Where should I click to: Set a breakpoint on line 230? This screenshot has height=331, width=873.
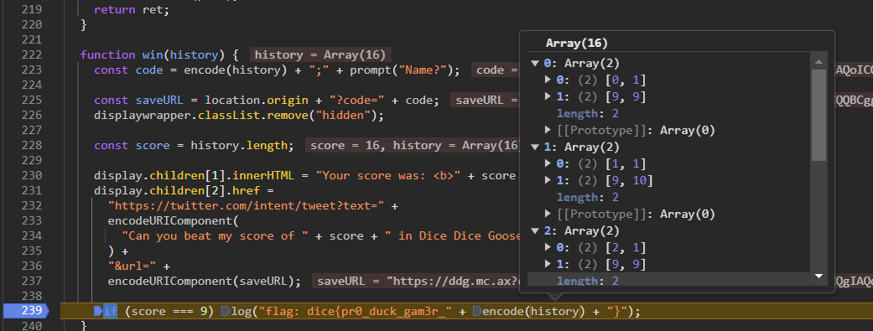tap(32, 175)
